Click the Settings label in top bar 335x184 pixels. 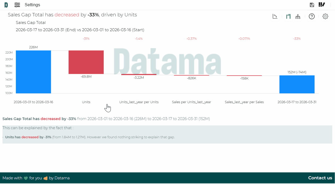point(32,5)
